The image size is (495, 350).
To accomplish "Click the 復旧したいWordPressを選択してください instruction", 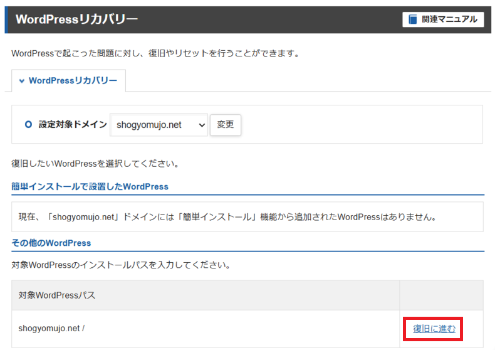I will coord(96,164).
